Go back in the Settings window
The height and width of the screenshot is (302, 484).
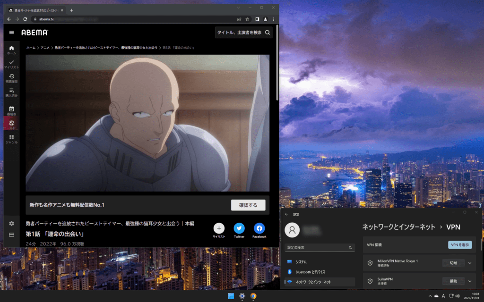[x=286, y=214]
